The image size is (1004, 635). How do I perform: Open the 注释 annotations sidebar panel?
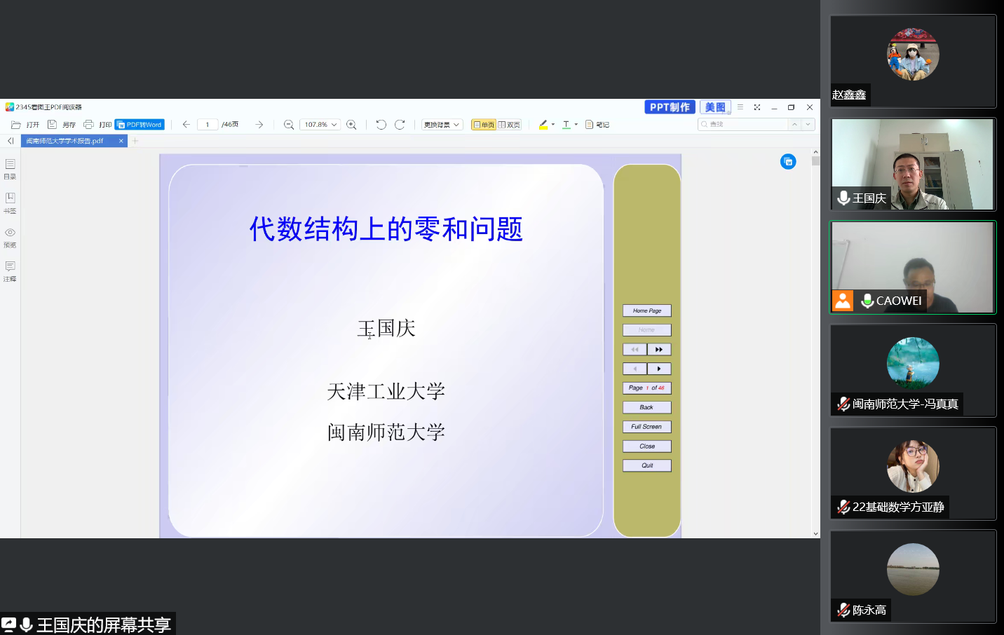point(10,271)
